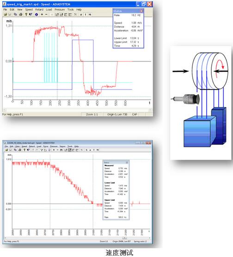Close the Status panel in lower window
Screen dimensions: 233x257
tap(127, 162)
